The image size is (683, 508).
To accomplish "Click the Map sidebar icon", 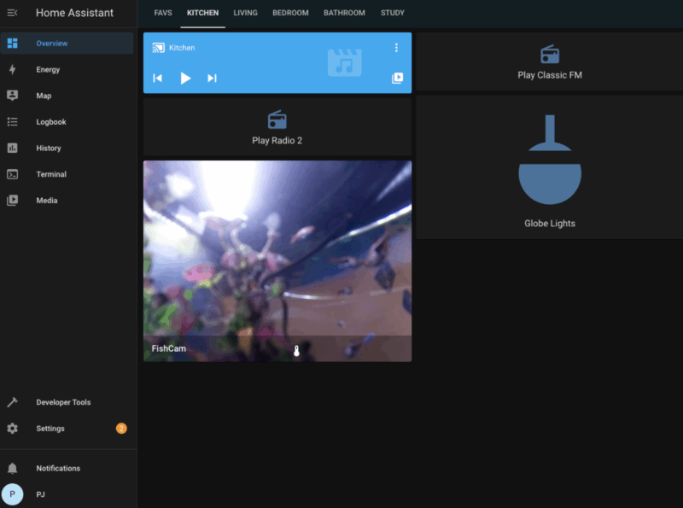I will [12, 96].
